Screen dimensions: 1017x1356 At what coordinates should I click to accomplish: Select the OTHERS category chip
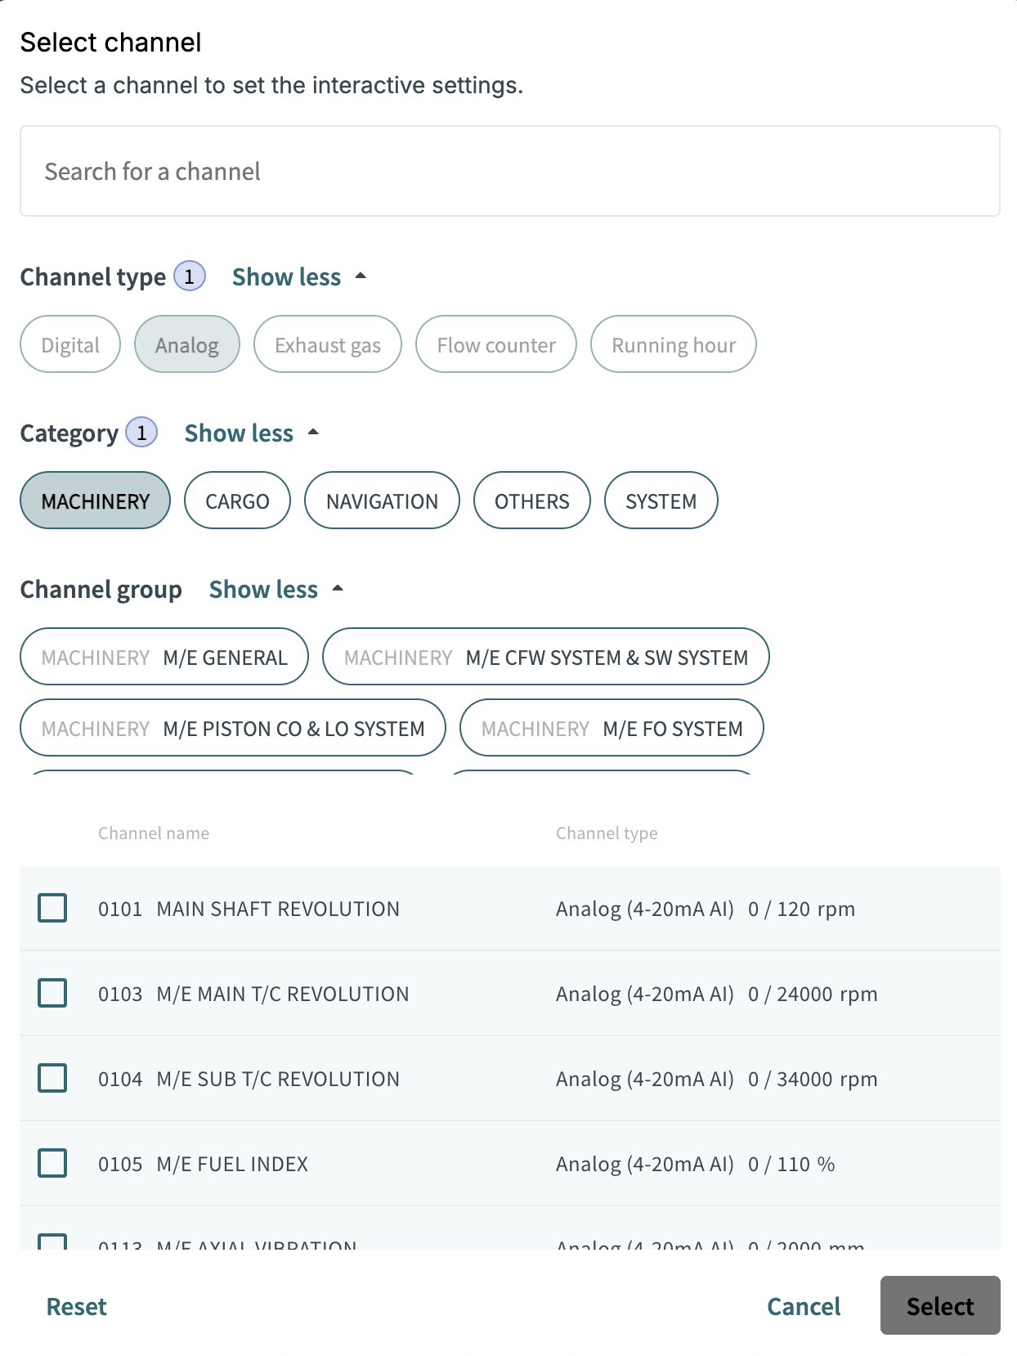tap(532, 501)
